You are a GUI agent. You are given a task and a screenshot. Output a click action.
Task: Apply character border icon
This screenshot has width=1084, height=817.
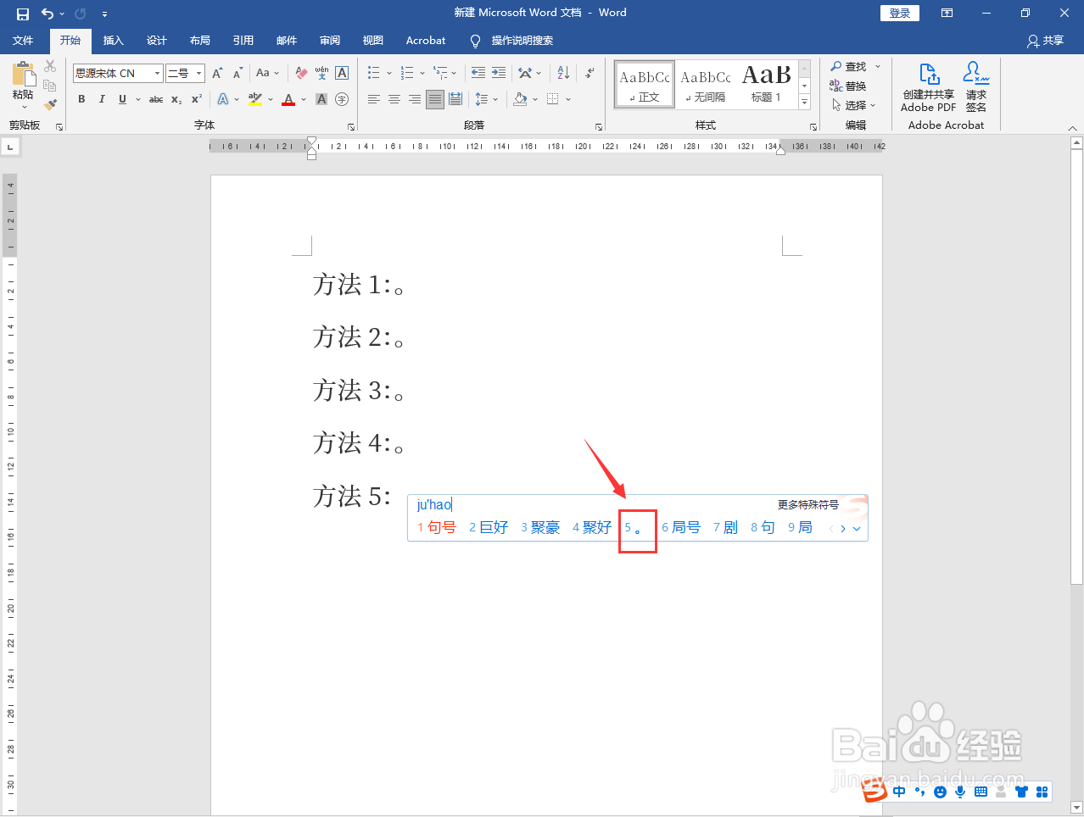342,73
